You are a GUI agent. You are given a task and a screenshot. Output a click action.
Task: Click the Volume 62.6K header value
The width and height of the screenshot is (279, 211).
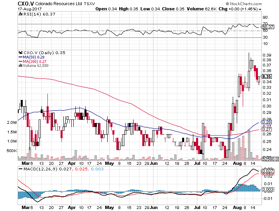click(201, 9)
